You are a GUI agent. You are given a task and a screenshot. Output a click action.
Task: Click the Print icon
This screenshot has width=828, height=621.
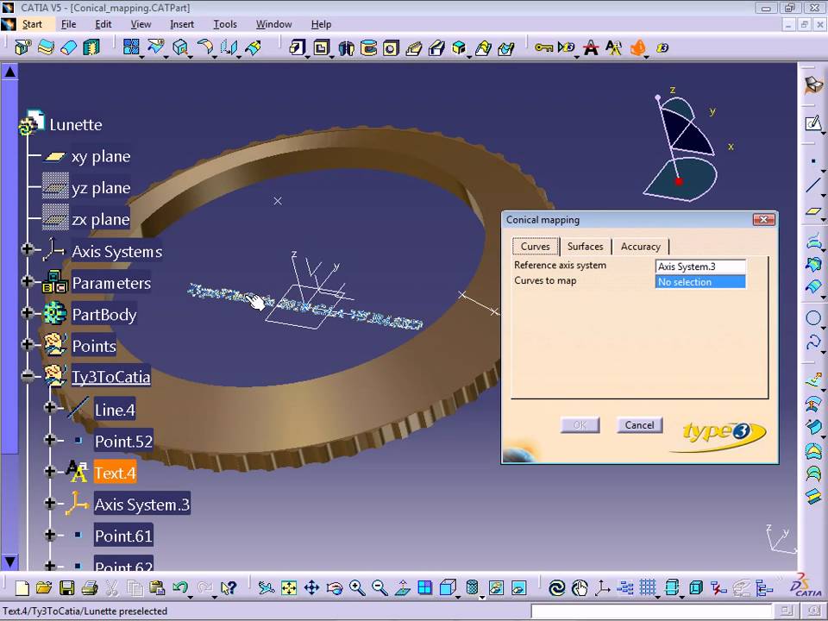coord(89,587)
